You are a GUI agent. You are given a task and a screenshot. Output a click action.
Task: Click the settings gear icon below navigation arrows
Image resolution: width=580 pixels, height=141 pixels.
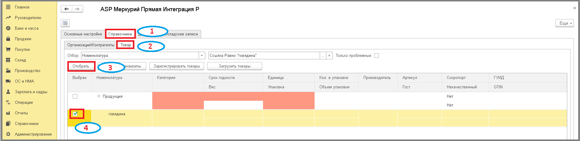65,23
